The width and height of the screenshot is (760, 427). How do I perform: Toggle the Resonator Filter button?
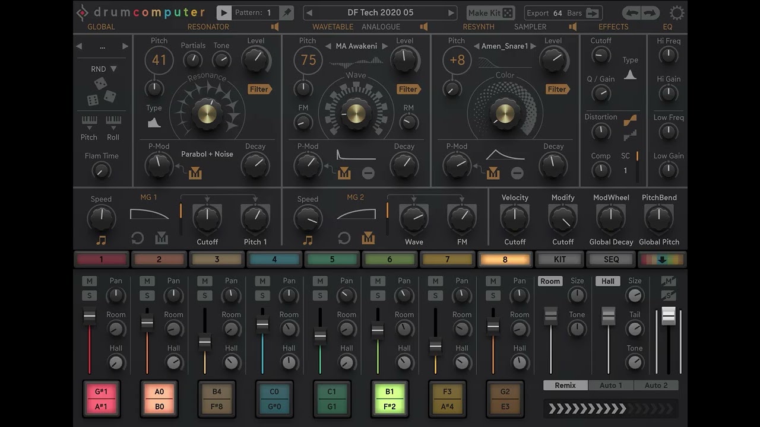pos(259,89)
